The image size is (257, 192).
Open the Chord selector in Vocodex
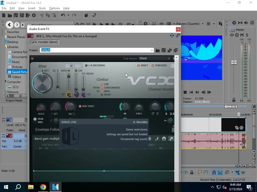(155, 58)
